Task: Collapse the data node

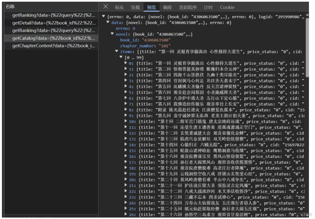Action: click(x=108, y=23)
